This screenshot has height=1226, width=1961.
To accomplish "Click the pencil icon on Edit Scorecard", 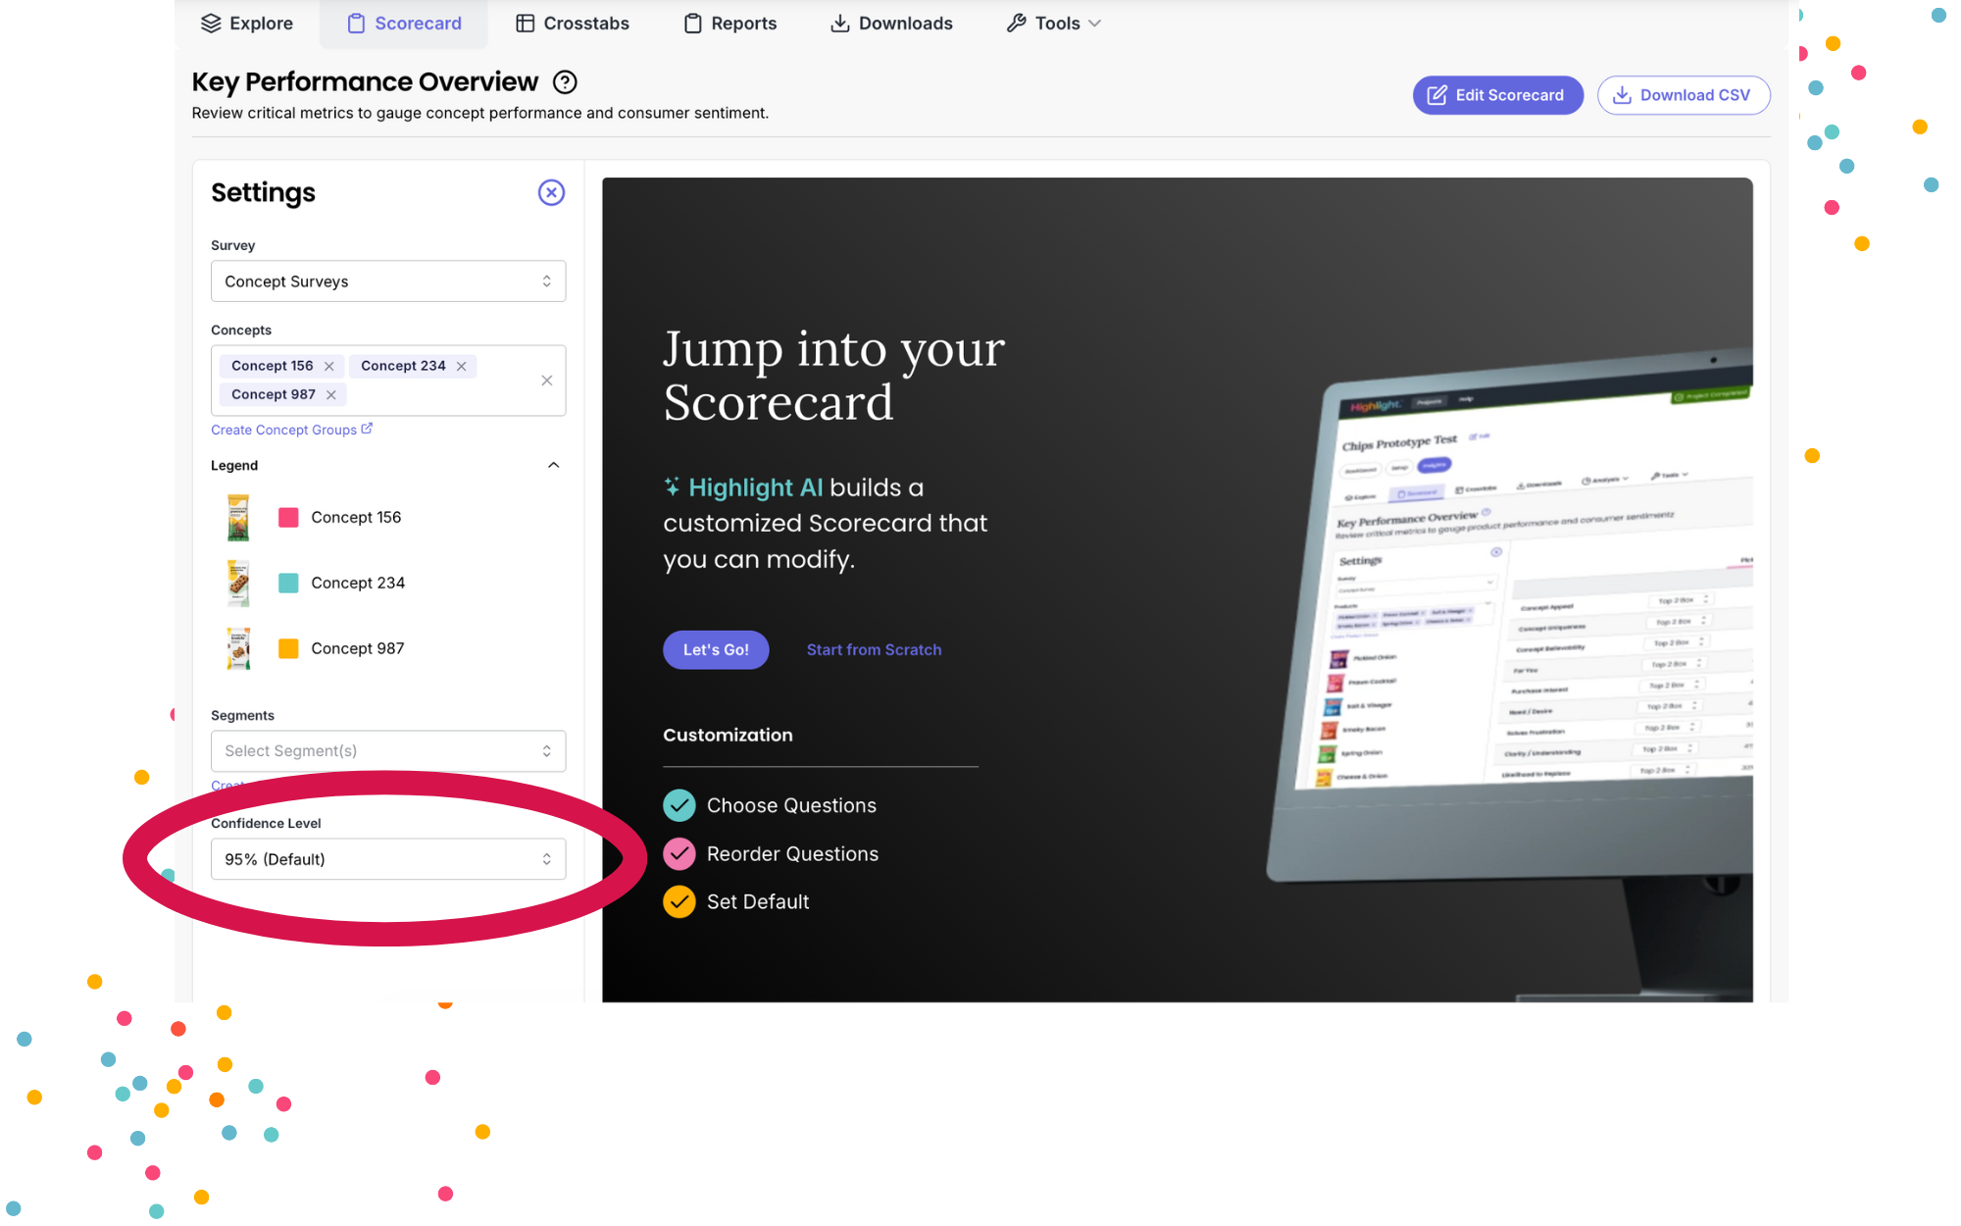I will [1437, 94].
